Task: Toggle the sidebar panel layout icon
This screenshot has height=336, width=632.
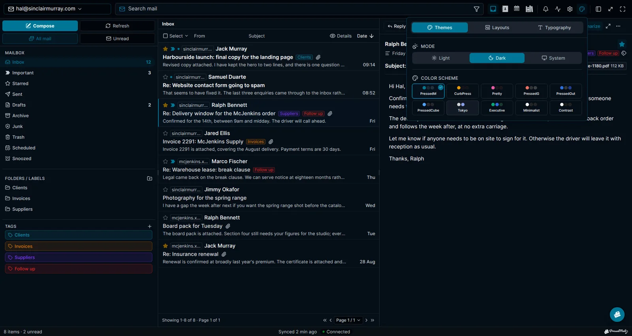Action: tap(598, 9)
